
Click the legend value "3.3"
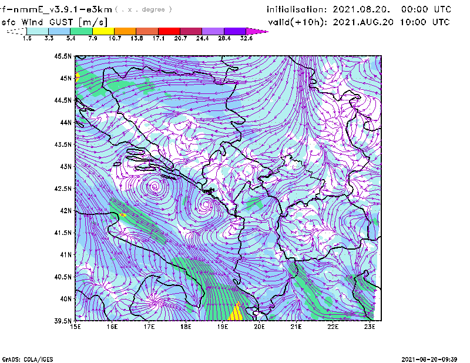coord(49,38)
